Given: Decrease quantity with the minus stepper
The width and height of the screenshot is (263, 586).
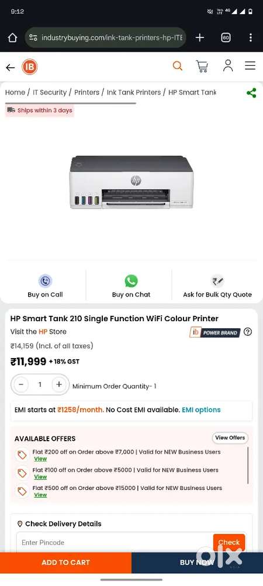Looking at the screenshot, I should [x=21, y=384].
